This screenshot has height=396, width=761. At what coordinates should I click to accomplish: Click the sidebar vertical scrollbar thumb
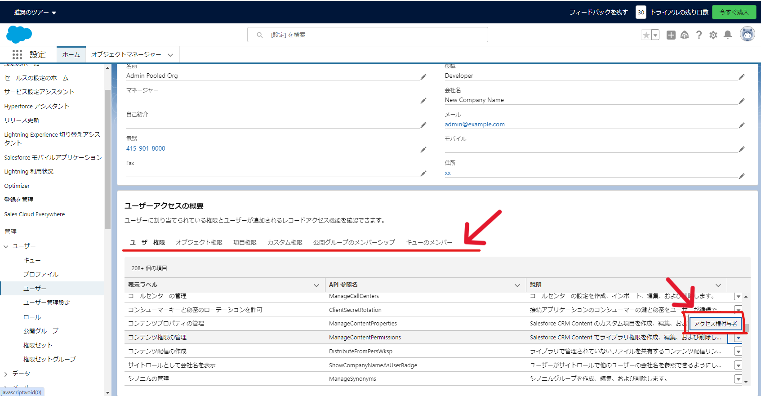pos(107,160)
